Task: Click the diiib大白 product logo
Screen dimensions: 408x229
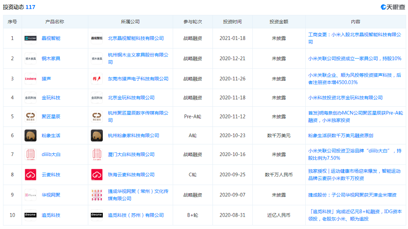Action: pos(31,154)
